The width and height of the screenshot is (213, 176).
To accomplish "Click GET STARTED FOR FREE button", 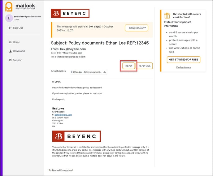I will tap(183, 60).
